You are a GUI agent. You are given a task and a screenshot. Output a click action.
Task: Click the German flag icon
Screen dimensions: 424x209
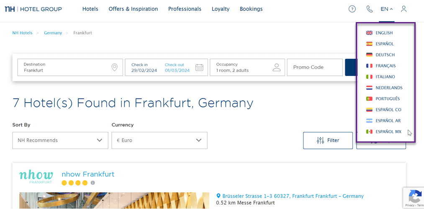tap(369, 55)
